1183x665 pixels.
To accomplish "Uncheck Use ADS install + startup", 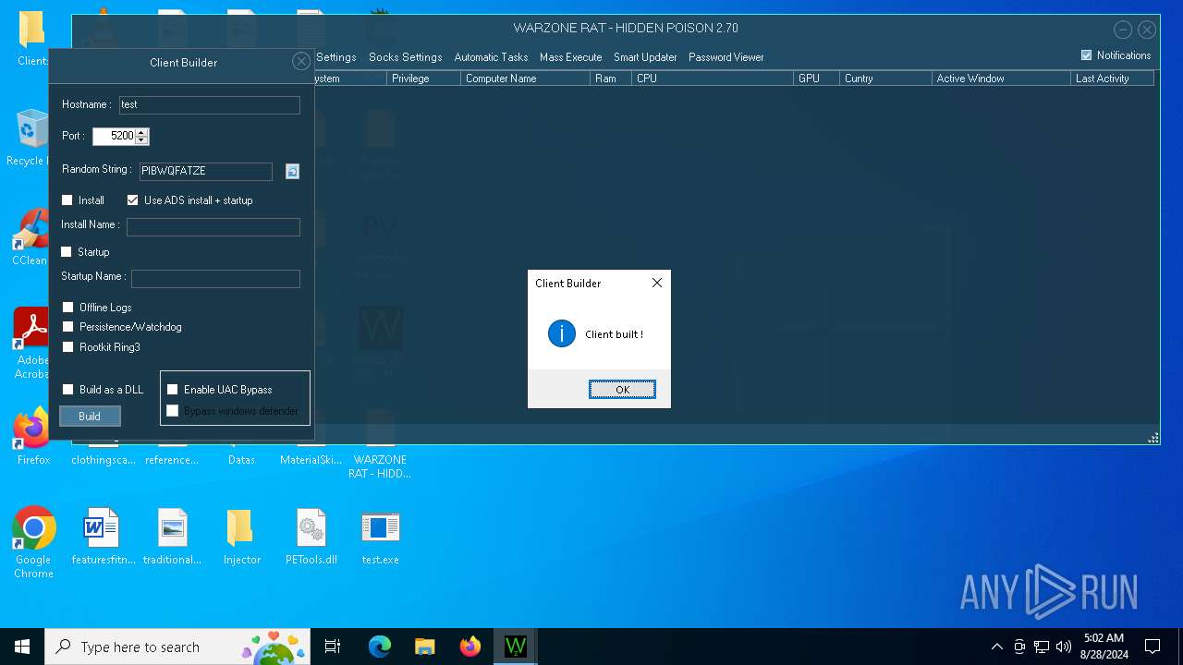I will (x=132, y=200).
